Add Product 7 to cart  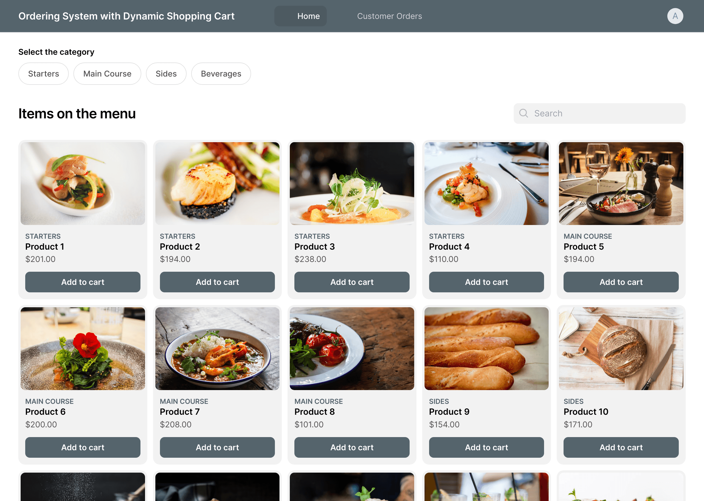(217, 447)
